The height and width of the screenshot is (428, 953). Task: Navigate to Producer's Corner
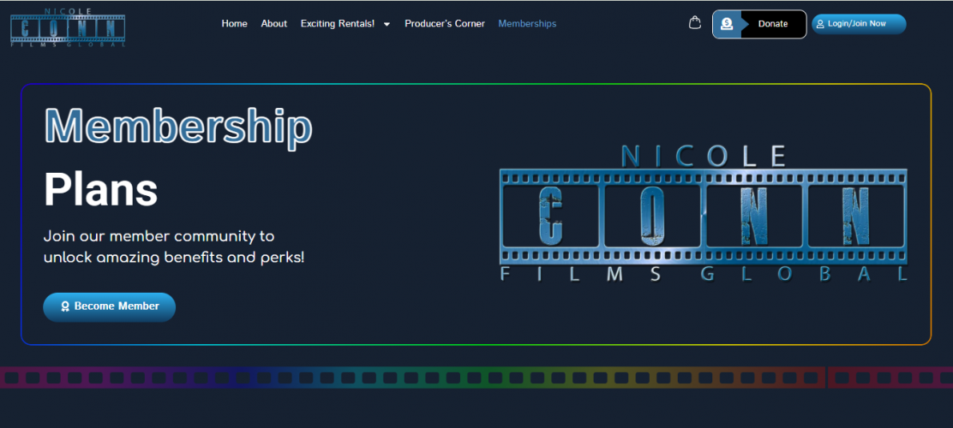coord(445,24)
